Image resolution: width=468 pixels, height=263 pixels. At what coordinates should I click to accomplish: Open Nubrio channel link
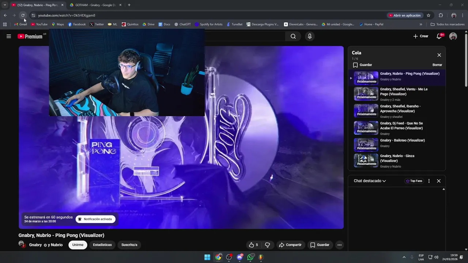tap(57, 245)
